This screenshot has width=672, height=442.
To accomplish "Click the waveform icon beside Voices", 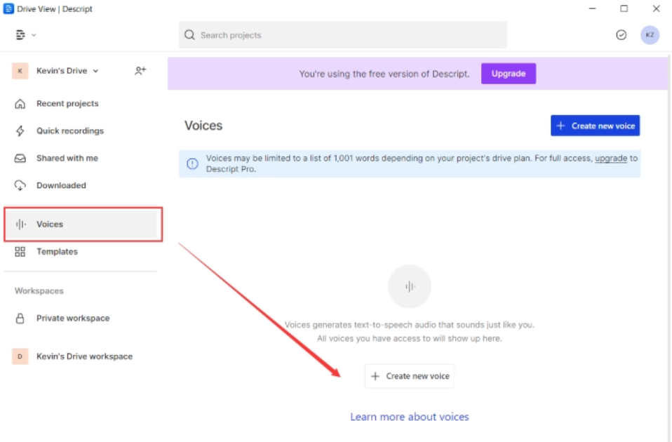I will 20,225.
